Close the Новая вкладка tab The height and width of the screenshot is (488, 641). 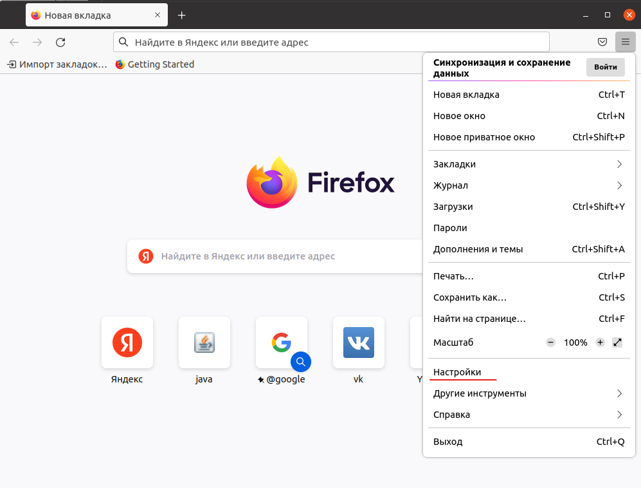[x=158, y=15]
